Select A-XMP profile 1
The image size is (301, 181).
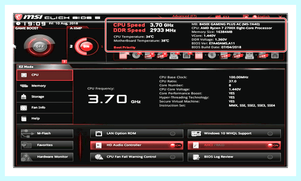point(102,46)
